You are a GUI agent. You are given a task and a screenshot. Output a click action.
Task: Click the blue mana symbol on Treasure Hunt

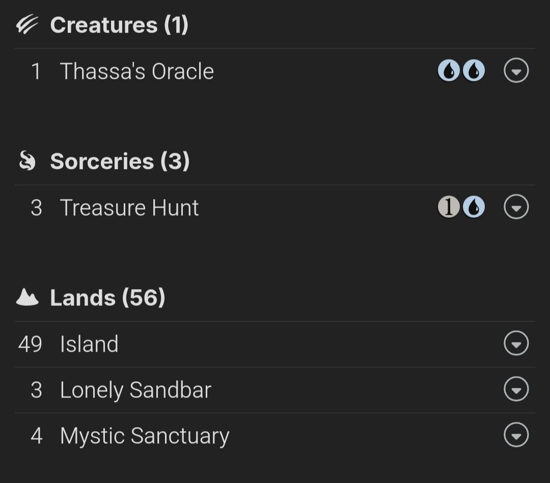tap(474, 207)
